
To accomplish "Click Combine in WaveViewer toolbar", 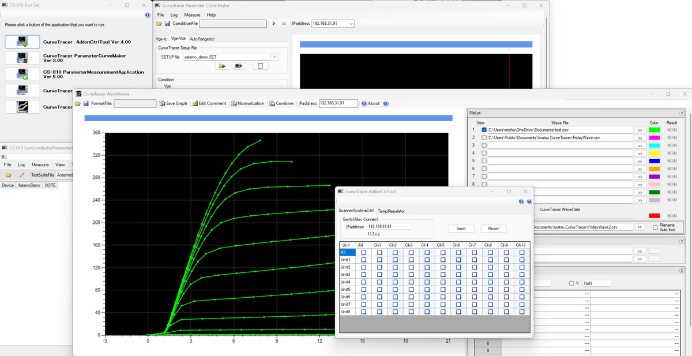I will pos(281,103).
